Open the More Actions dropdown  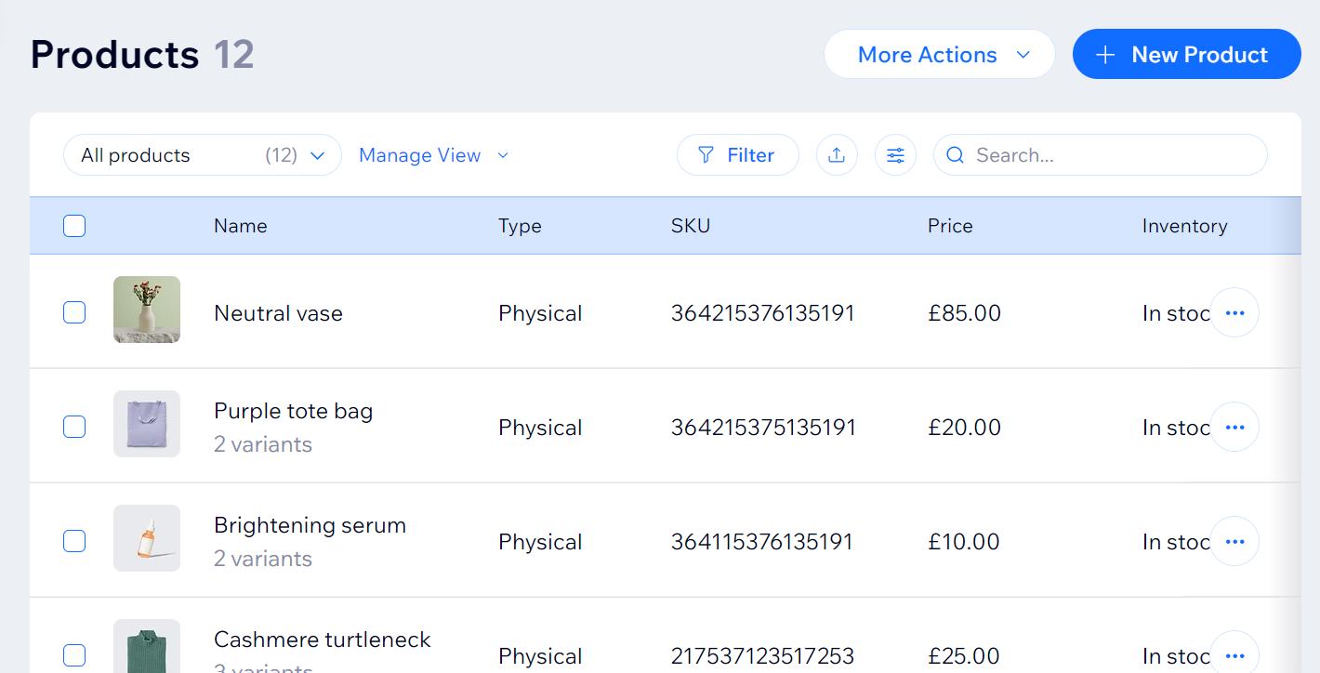(939, 54)
